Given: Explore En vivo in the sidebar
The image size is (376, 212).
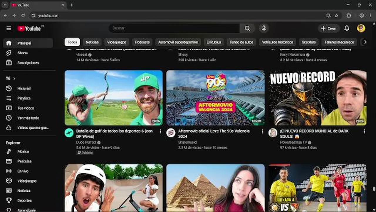Looking at the screenshot, I should [x=28, y=171].
